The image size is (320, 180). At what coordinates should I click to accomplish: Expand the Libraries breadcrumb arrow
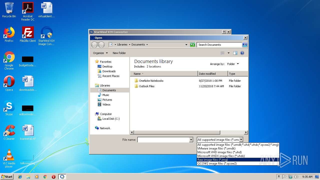129,45
